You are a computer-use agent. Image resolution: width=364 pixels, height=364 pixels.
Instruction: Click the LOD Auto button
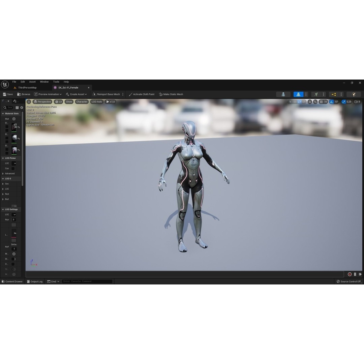click(x=97, y=102)
